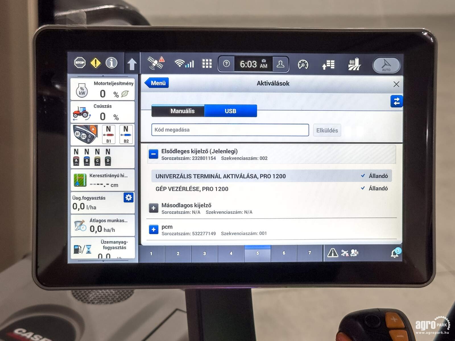Select remote valve D indicator

[108, 157]
